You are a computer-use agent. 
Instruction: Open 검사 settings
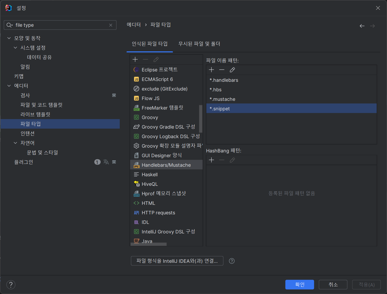[x=25, y=95]
